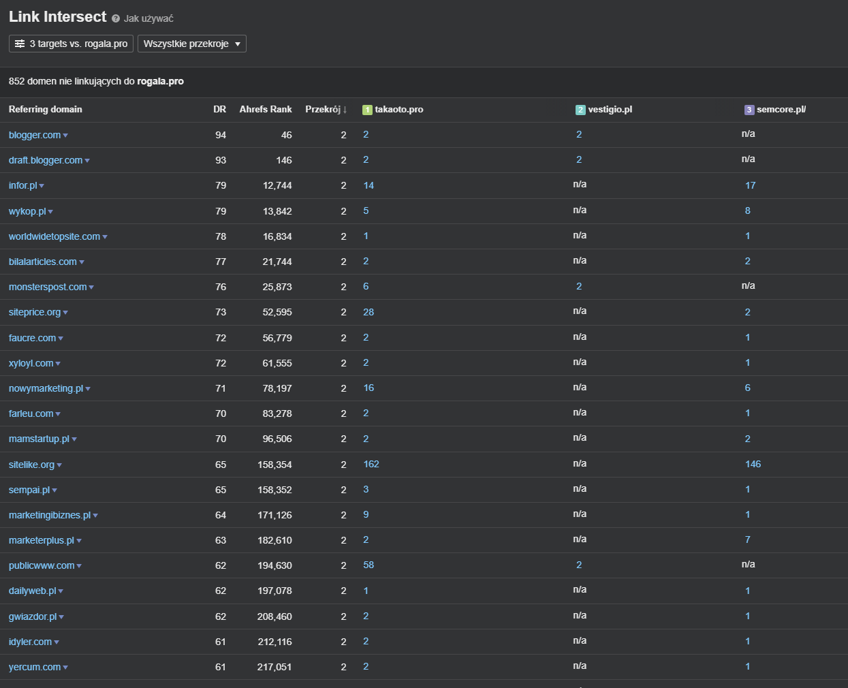Click the help question mark icon beside Link Intersect
848x688 pixels.
tap(116, 18)
